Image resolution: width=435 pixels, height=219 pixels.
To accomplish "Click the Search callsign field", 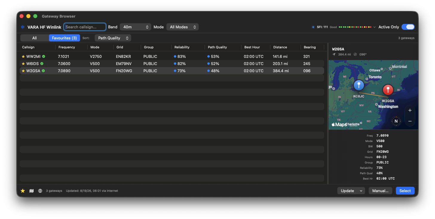I will coord(85,27).
